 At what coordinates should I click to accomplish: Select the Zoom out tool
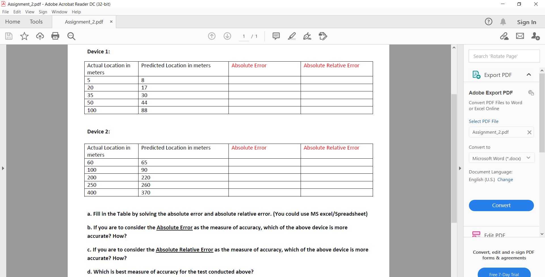[x=71, y=36]
